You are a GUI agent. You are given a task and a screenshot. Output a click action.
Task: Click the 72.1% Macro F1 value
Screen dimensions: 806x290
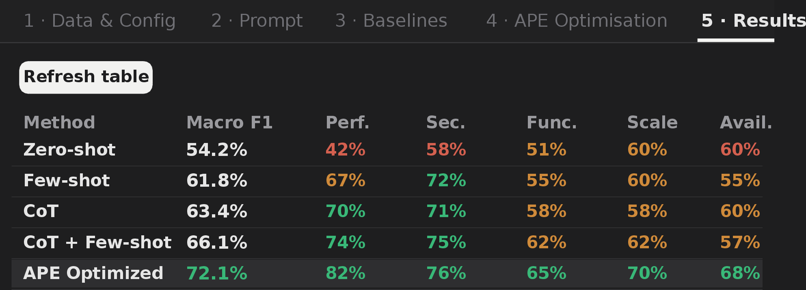pos(217,273)
